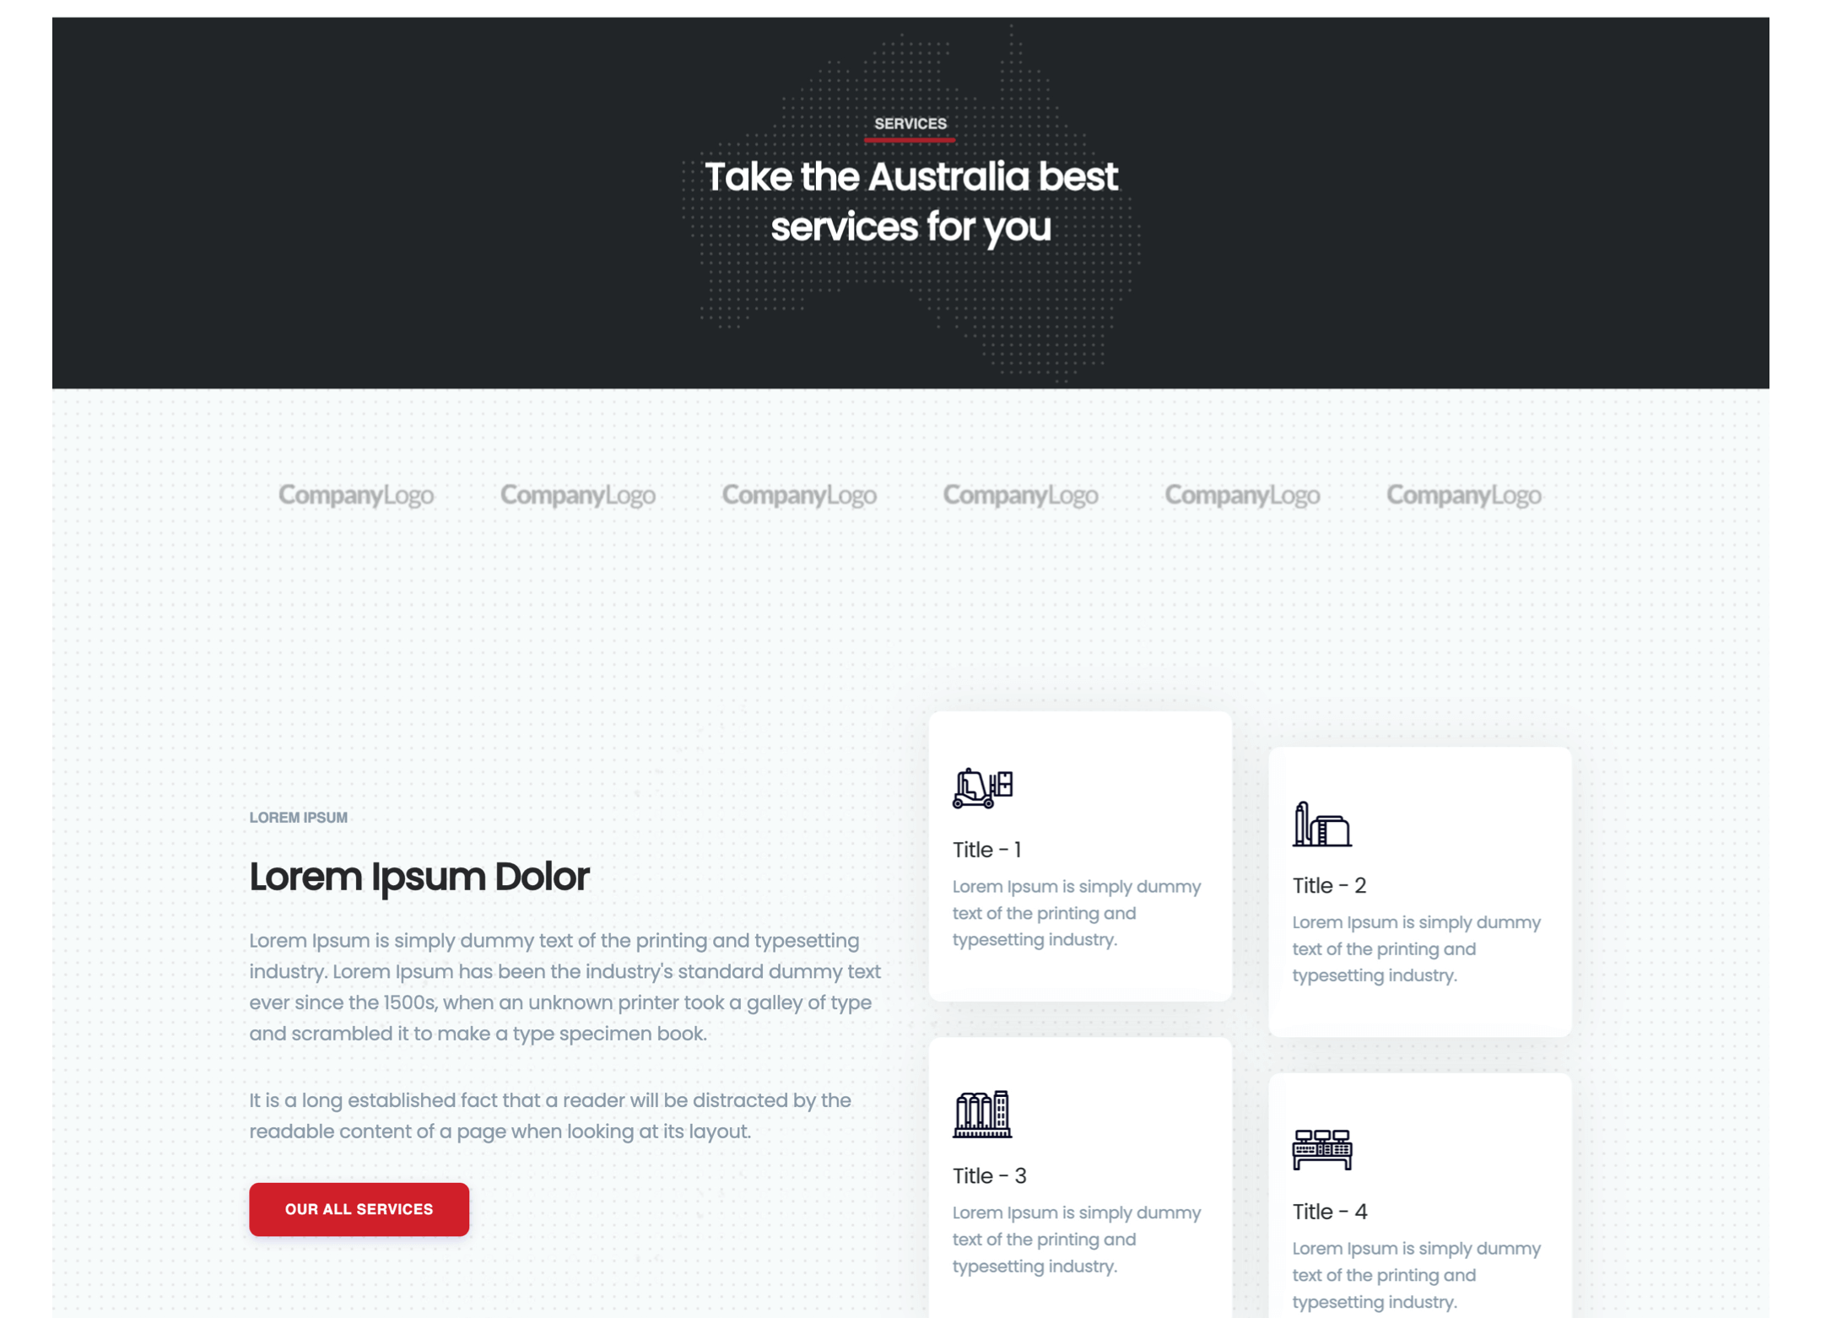Click the forklift icon above Title - 1

coord(982,788)
